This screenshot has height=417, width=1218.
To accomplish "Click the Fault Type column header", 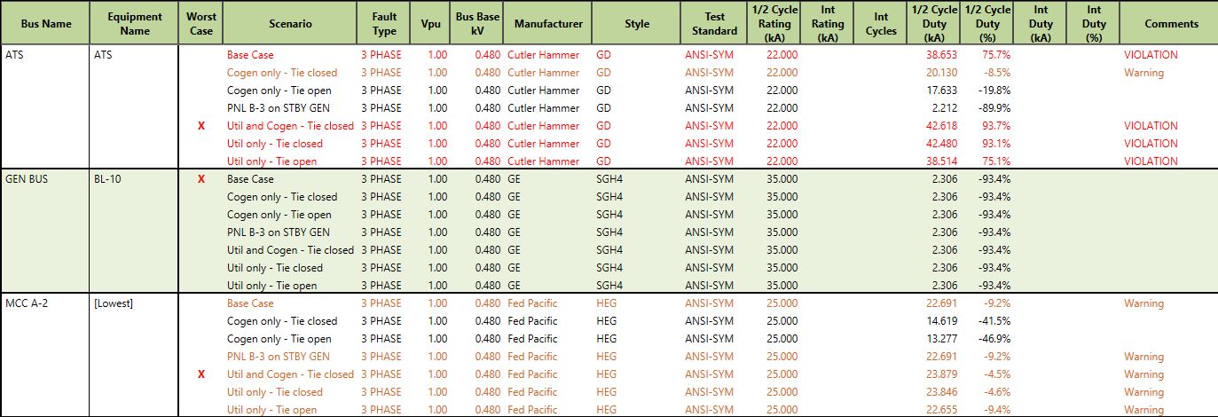I will (384, 24).
